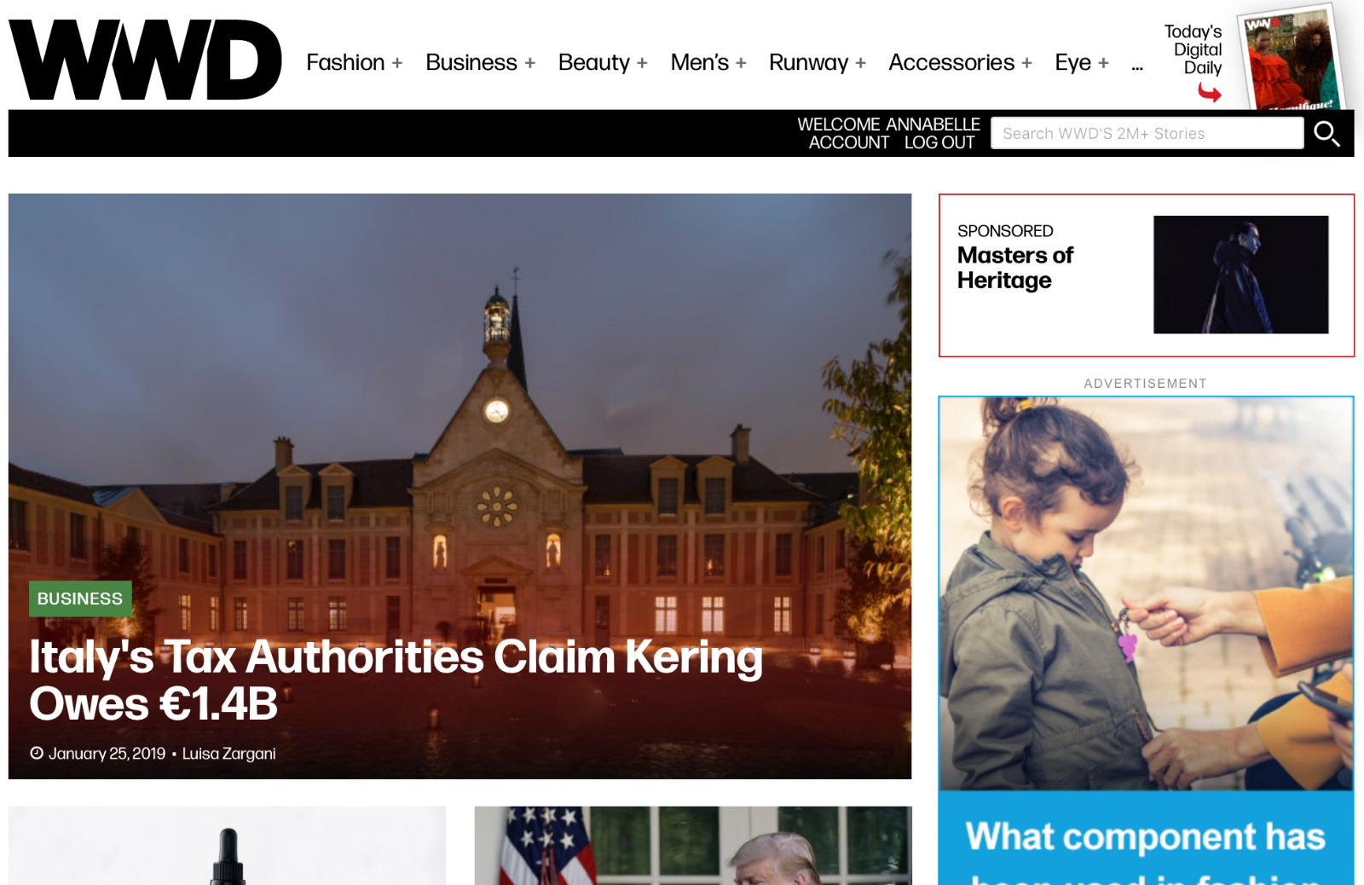This screenshot has height=885, width=1364.
Task: Open the more menu ellipsis in navigation
Action: pos(1137,67)
